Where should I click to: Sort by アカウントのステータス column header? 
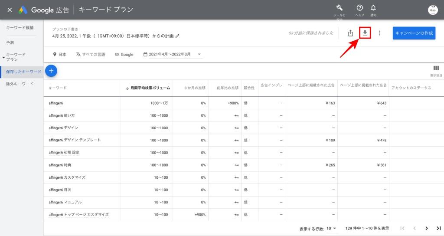point(411,88)
